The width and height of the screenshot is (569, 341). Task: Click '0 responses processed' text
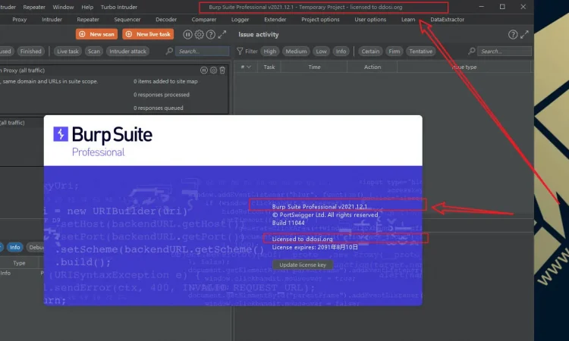(x=162, y=95)
